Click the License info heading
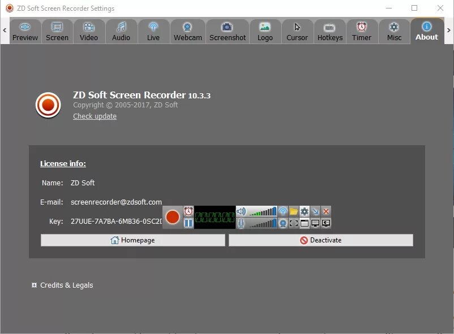This screenshot has width=454, height=334. tap(63, 164)
